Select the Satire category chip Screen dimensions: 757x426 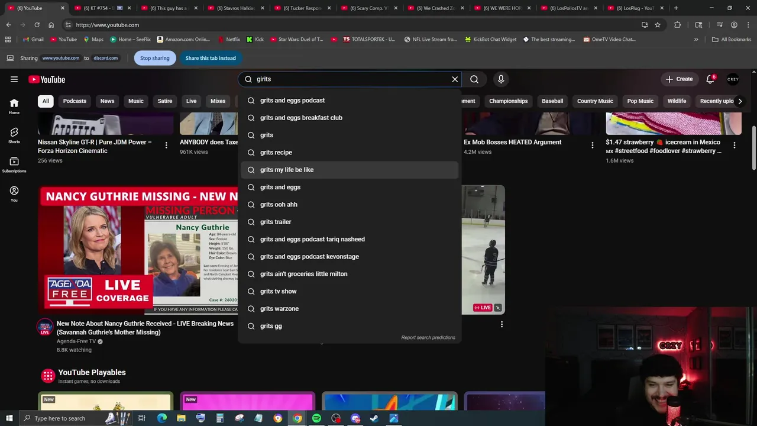(x=165, y=101)
